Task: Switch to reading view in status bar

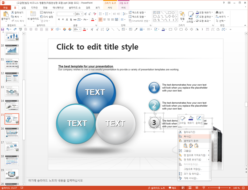Action: coord(197,188)
